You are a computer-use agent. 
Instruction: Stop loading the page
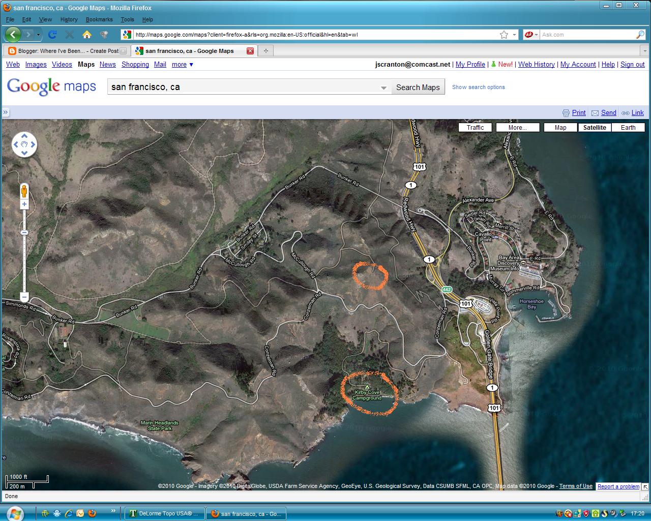pos(70,35)
